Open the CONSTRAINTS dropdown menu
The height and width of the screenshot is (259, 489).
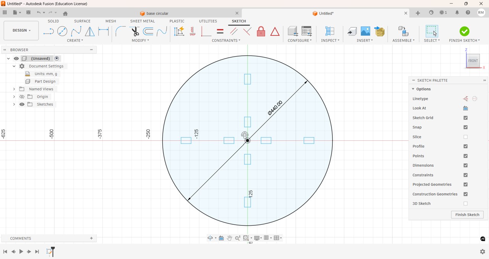click(226, 40)
